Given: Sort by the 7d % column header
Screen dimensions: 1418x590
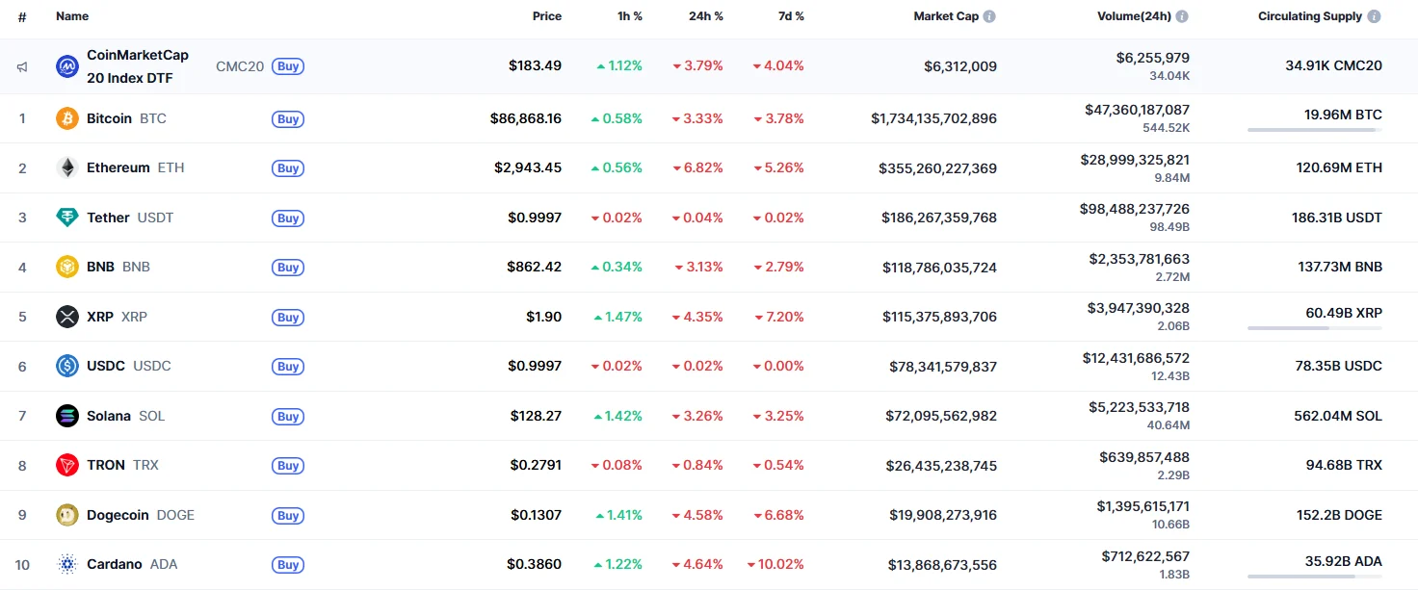Looking at the screenshot, I should [x=790, y=16].
